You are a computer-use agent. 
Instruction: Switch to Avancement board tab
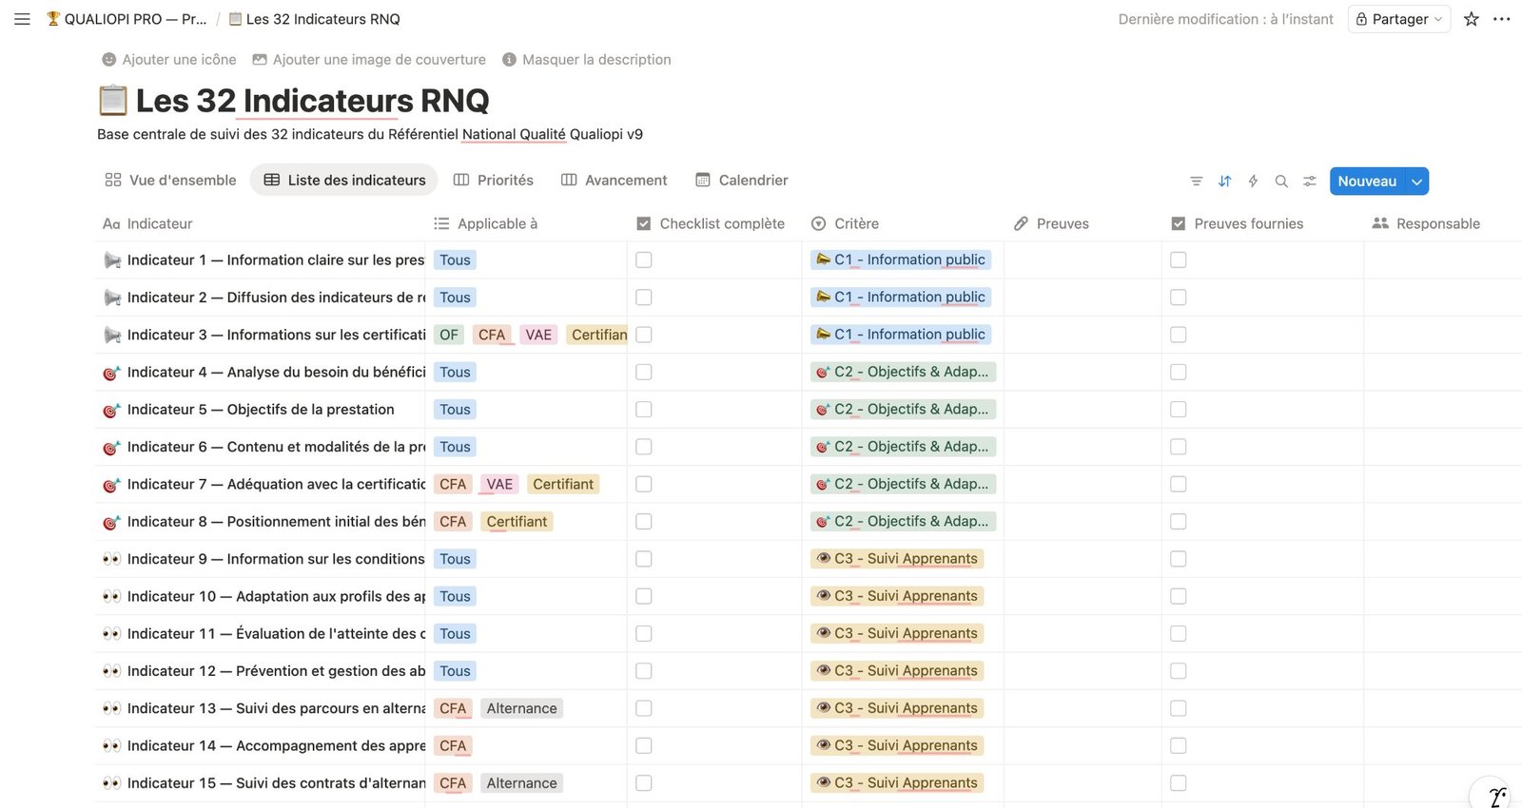(615, 180)
